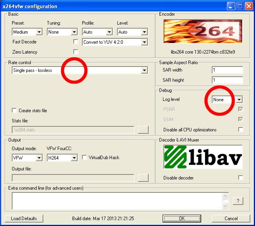The width and height of the screenshot is (255, 226).
Task: Click the Output file path field
Action: tap(73, 178)
